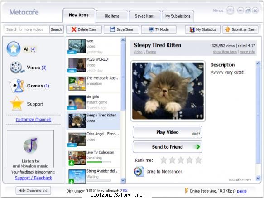This screenshot has width=264, height=198.
Task: Rate the video two stars
Action: 172,160
